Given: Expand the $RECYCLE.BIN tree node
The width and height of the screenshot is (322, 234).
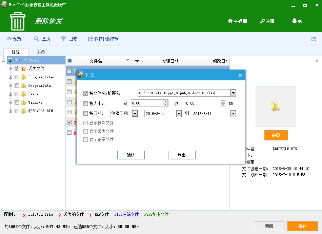Looking at the screenshot, I should coord(10,111).
